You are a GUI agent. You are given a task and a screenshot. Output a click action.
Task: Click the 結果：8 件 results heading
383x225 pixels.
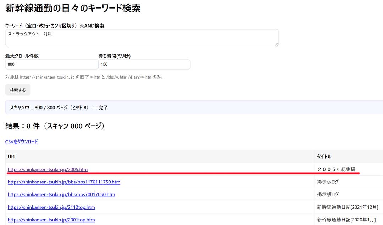55,126
